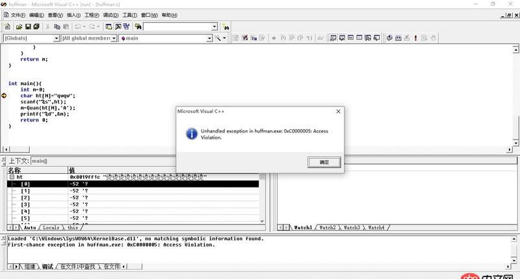The width and height of the screenshot is (520, 279).
Task: Click the Step Over icon
Action: coord(291,38)
